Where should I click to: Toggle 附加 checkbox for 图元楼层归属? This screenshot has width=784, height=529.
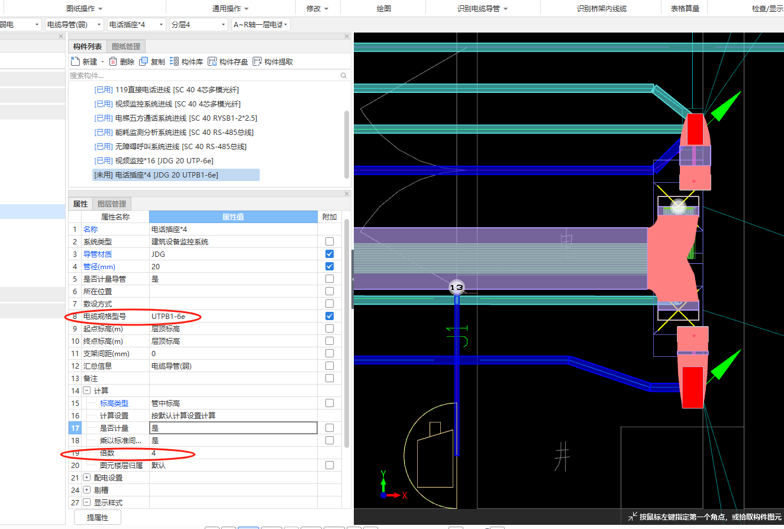[330, 465]
